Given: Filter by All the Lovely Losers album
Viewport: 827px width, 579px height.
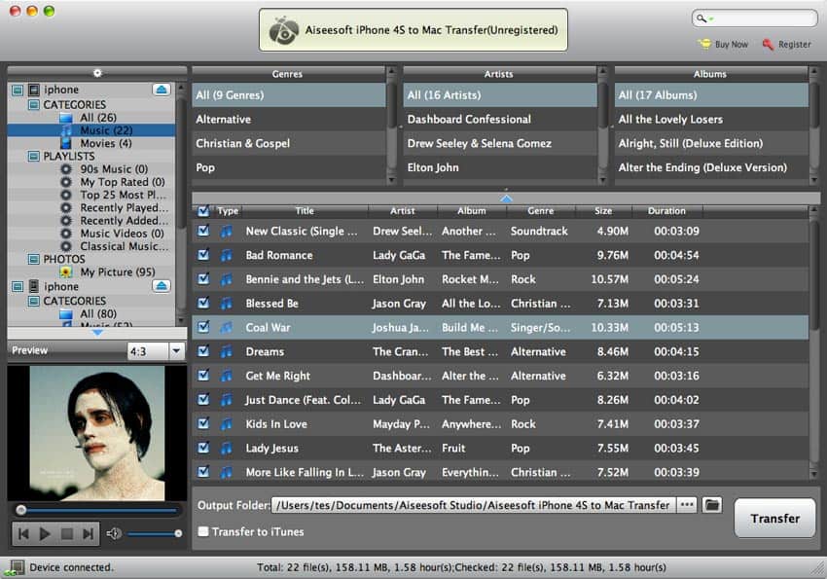Looking at the screenshot, I should (x=711, y=119).
